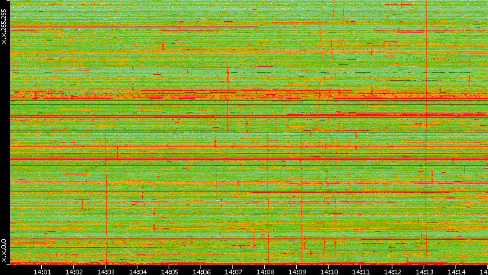Viewport: 488px width, 275px height.
Task: Click the 14:09 time axis label
Action: pyautogui.click(x=297, y=272)
